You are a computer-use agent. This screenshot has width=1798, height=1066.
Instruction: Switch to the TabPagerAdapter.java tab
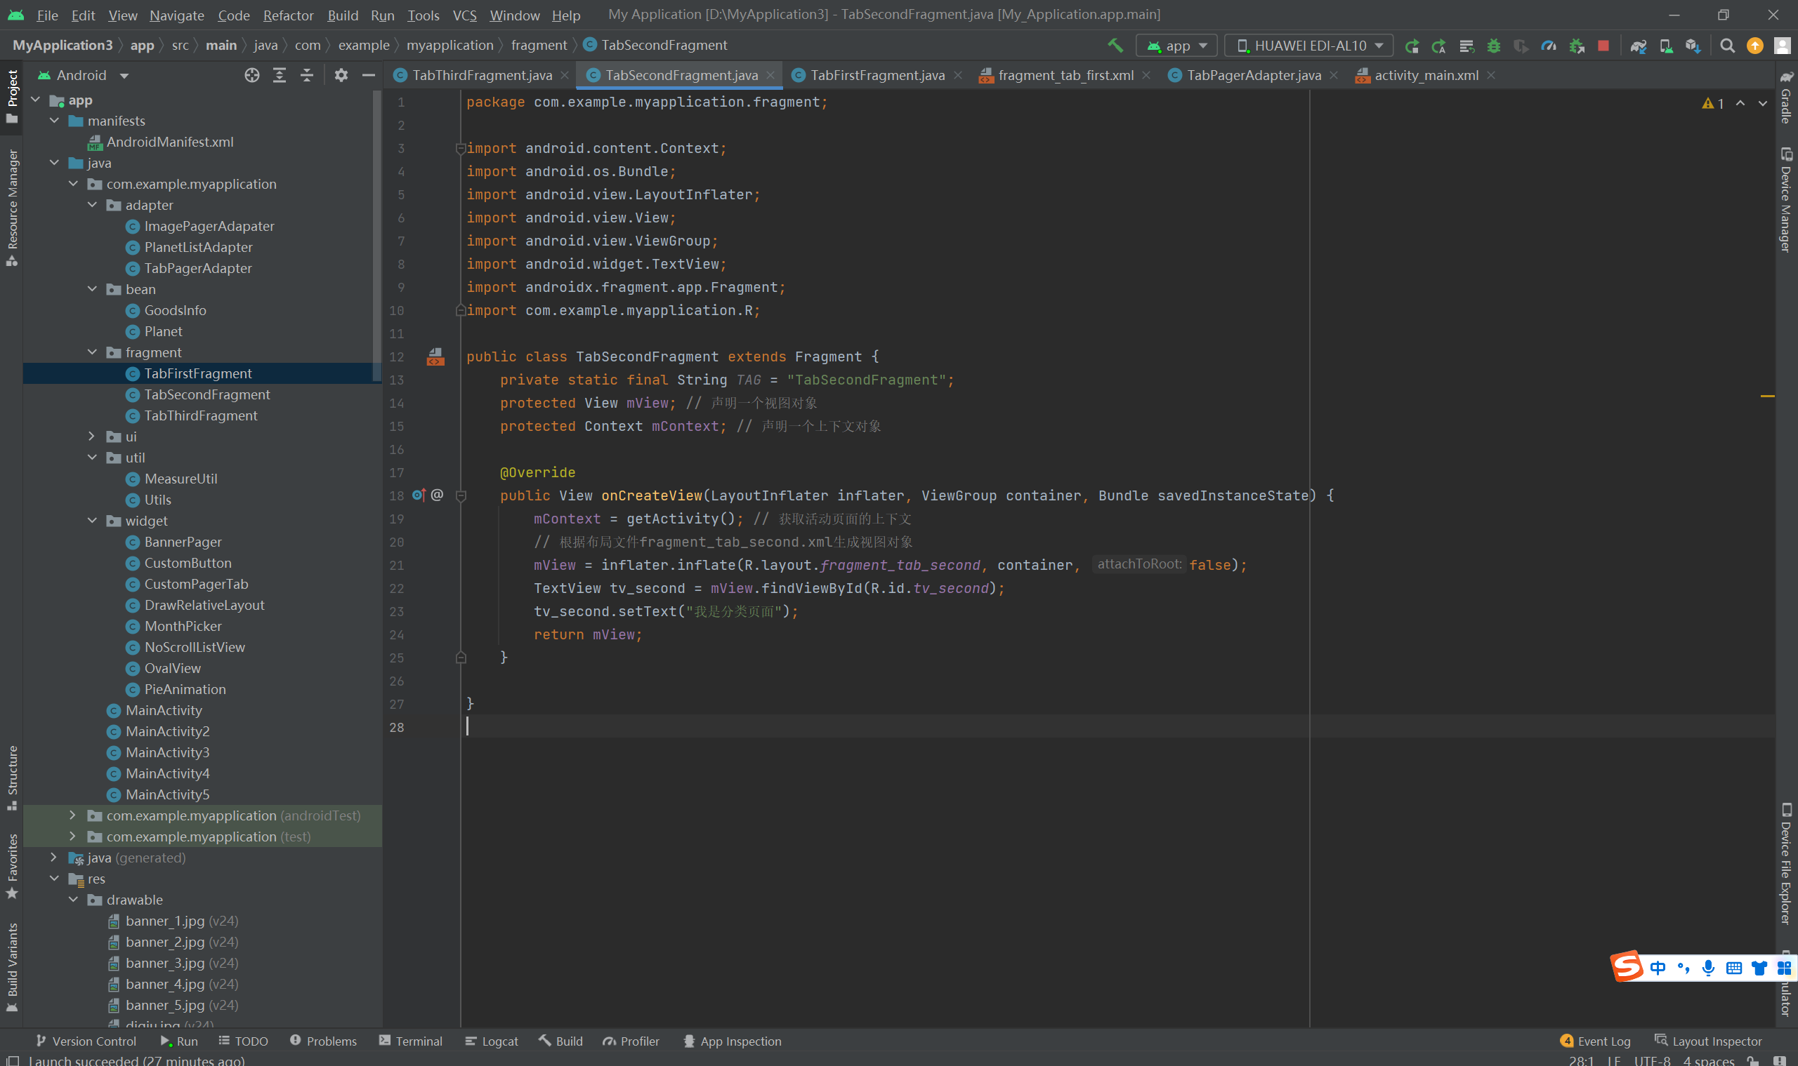pos(1252,75)
